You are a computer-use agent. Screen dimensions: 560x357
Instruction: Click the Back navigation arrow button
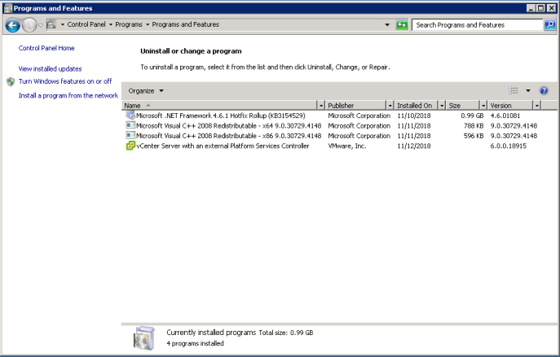pos(12,25)
